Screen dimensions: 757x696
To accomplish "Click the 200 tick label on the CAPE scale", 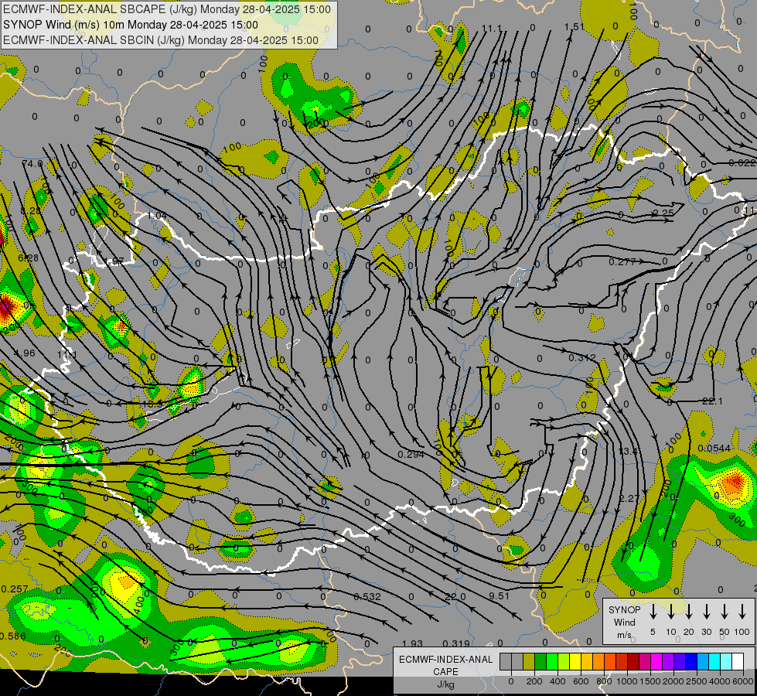I will 534,681.
